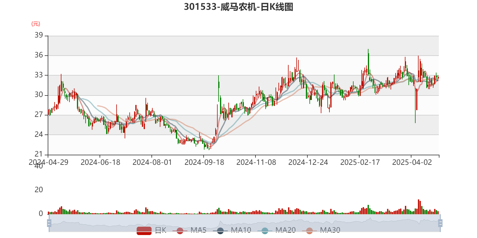Click the 30 price axis label
Viewport: 477px width, 238px height.
(x=39, y=95)
